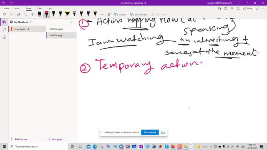Image resolution: width=267 pixels, height=150 pixels.
Task: Toggle Draw with Touch mode
Action: [x=109, y=15]
